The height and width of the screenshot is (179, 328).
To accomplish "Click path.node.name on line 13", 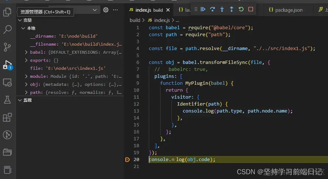I will click(267, 111).
